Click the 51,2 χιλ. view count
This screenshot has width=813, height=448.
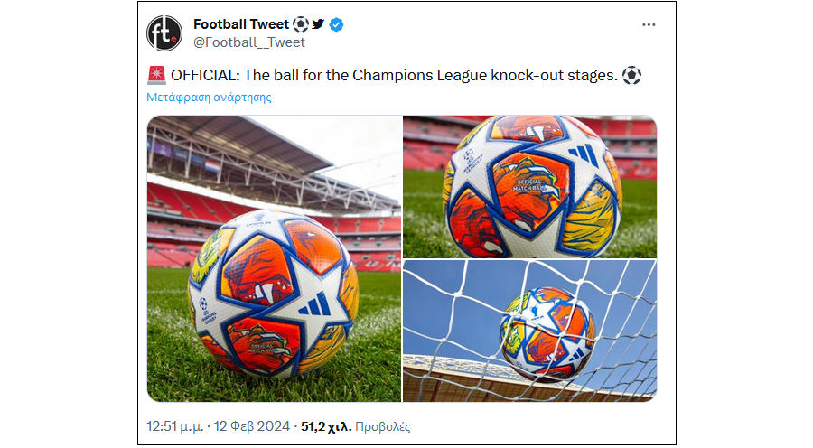coord(326,426)
